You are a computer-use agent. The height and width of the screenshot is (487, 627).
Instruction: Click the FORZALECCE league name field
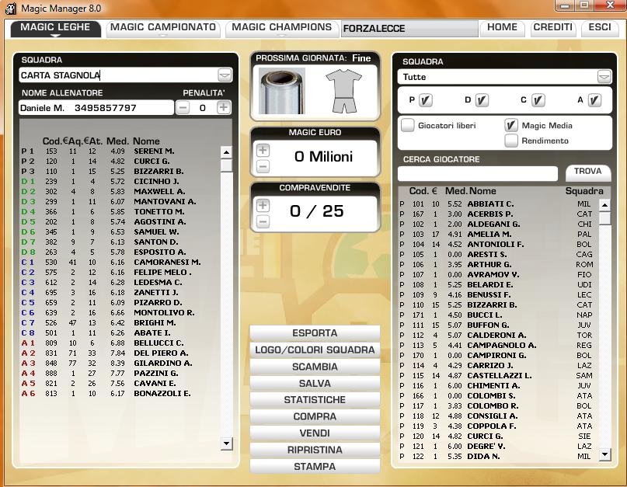(409, 29)
